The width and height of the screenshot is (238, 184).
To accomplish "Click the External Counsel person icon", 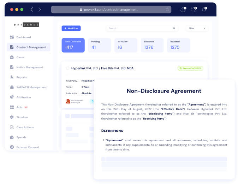I will pyautogui.click(x=12, y=147).
